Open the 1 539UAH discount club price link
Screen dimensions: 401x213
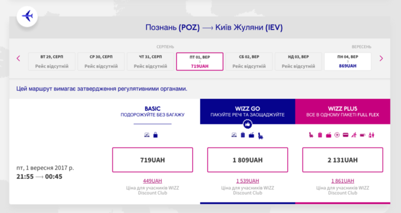pyautogui.click(x=248, y=181)
